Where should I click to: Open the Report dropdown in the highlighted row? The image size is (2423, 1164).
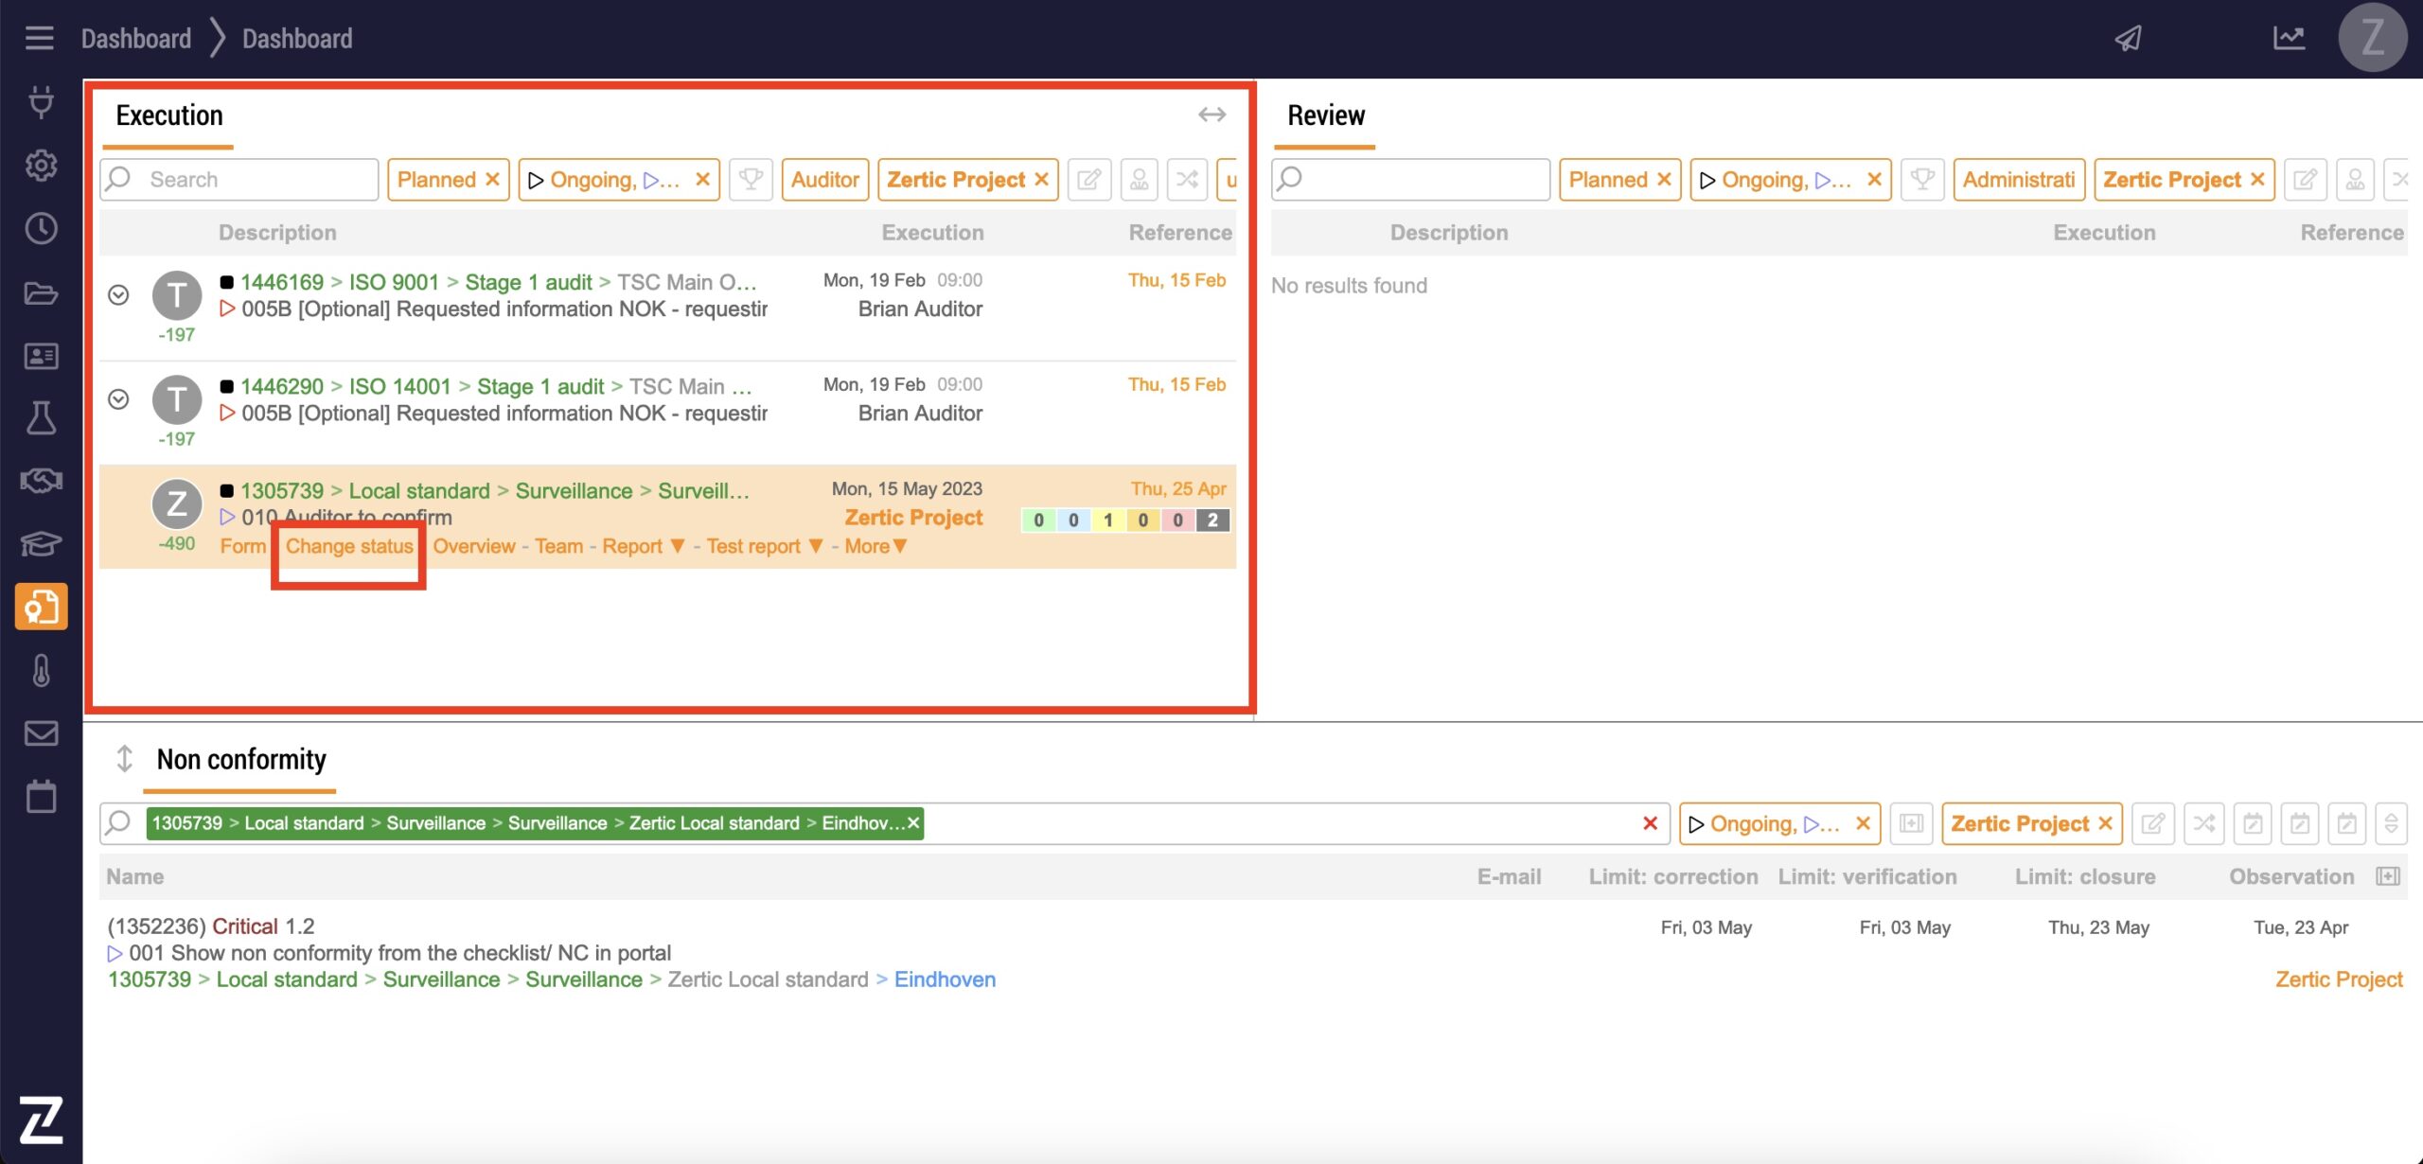pyautogui.click(x=642, y=546)
